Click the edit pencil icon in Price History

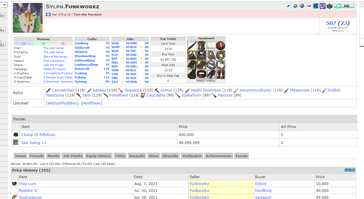click(350, 170)
